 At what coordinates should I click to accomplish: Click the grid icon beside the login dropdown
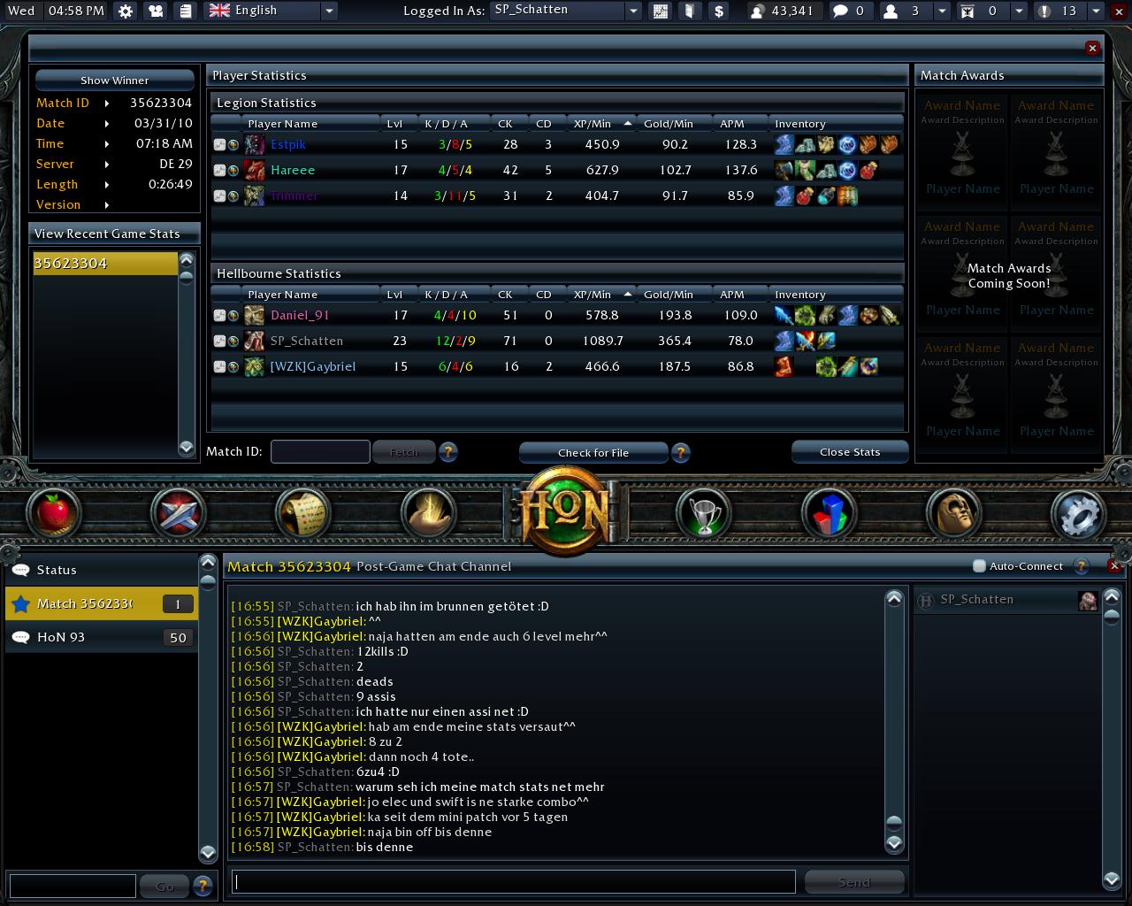pyautogui.click(x=660, y=11)
